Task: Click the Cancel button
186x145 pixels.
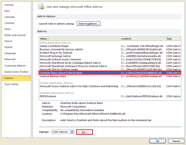Action: pos(176,141)
